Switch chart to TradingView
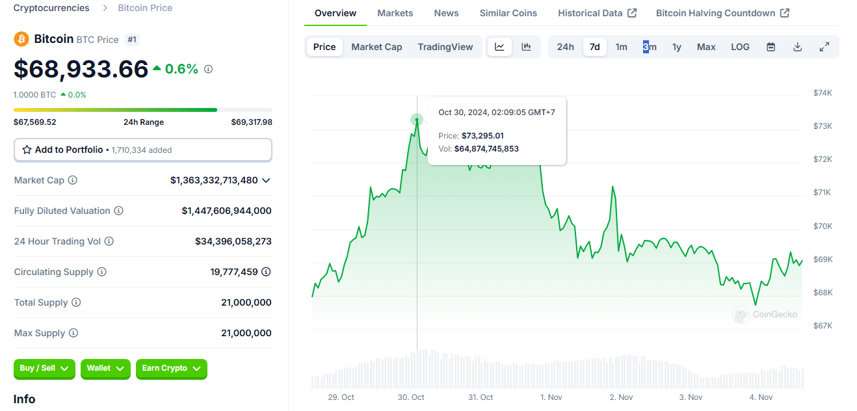Image resolution: width=857 pixels, height=411 pixels. tap(445, 47)
